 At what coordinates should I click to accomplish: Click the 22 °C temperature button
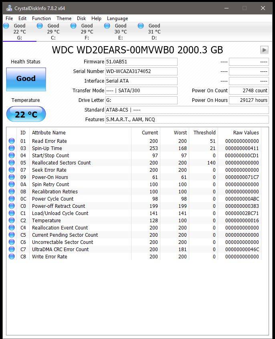point(26,114)
